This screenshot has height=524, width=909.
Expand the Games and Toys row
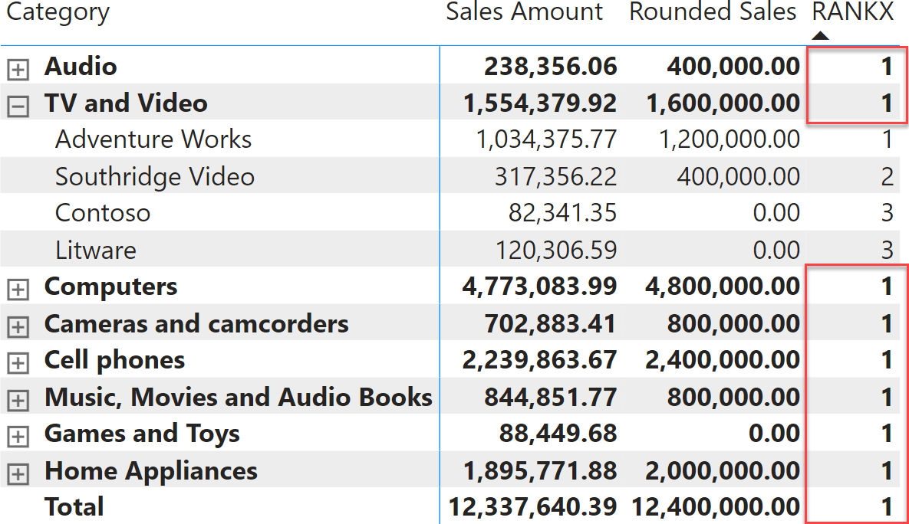pyautogui.click(x=18, y=437)
